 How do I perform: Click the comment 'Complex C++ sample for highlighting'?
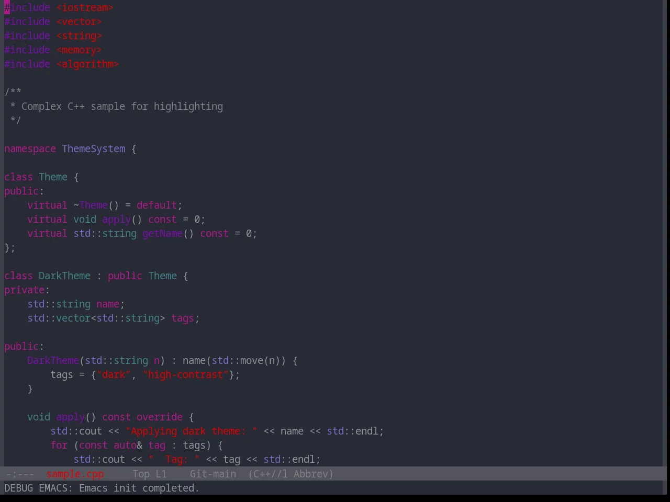point(122,107)
